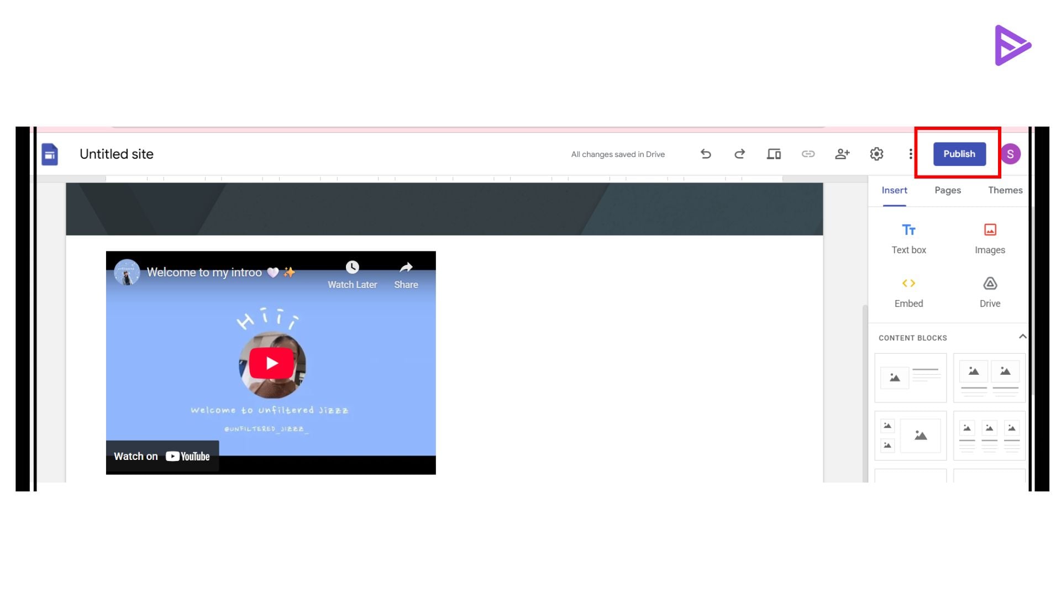Collapse the Content Blocks section
This screenshot has width=1061, height=597.
1023,336
